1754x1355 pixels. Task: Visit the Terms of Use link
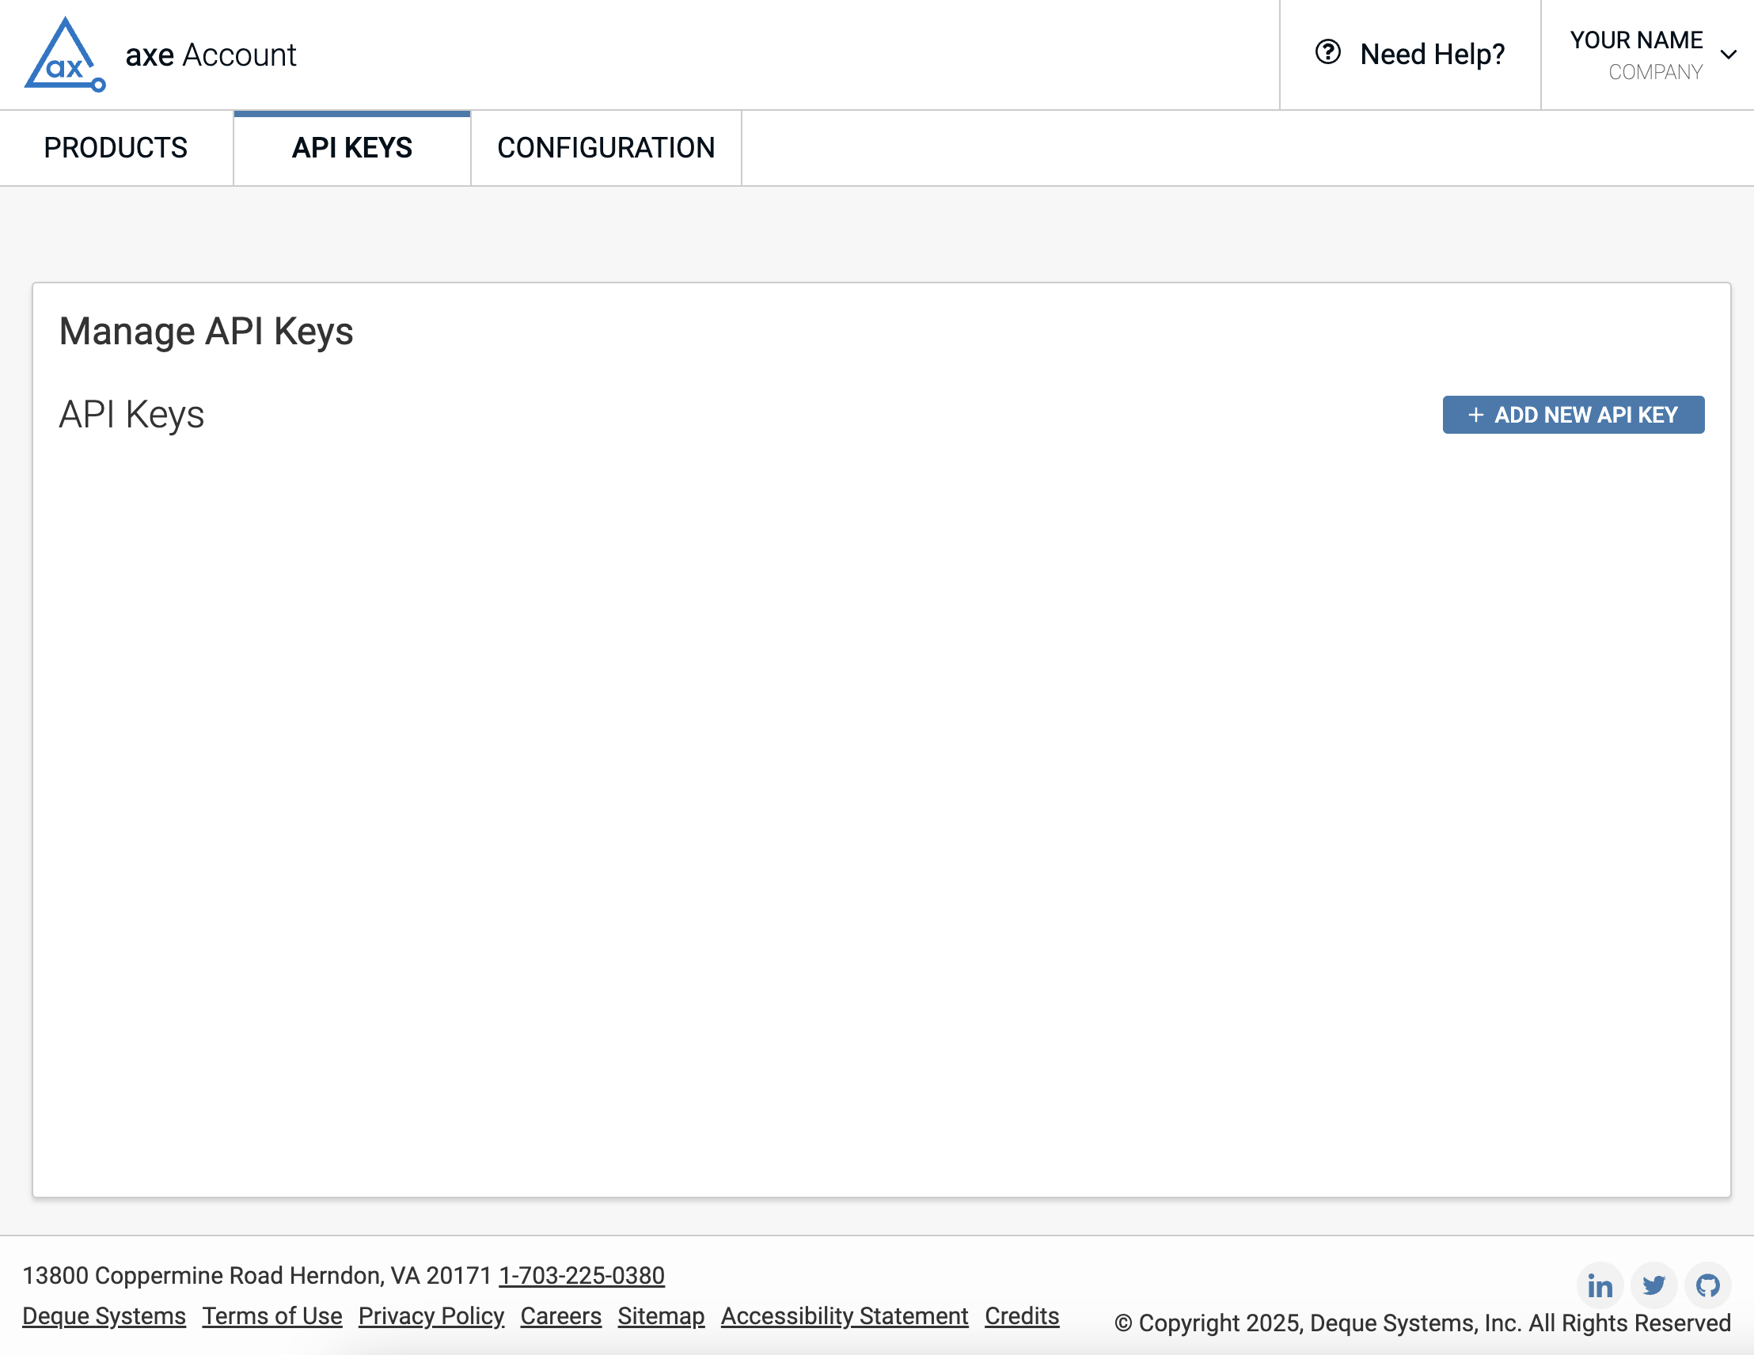[272, 1315]
